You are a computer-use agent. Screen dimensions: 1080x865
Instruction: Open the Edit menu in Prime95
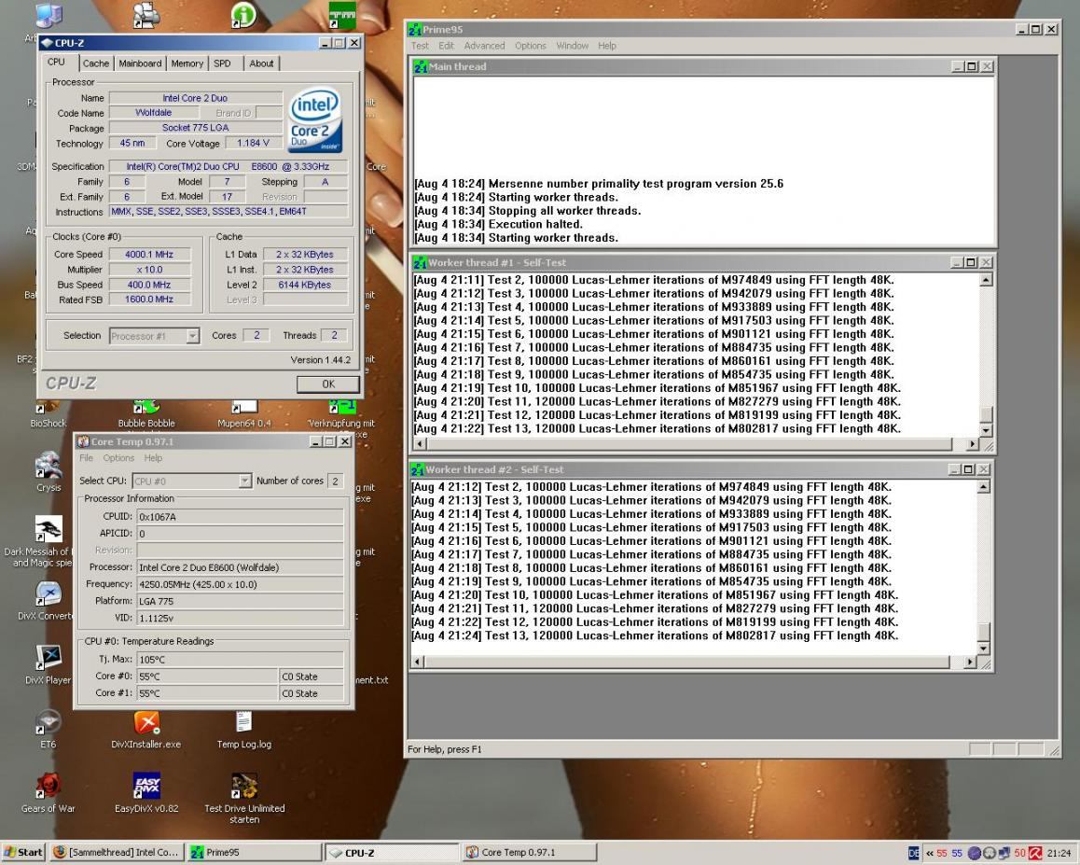tap(447, 46)
